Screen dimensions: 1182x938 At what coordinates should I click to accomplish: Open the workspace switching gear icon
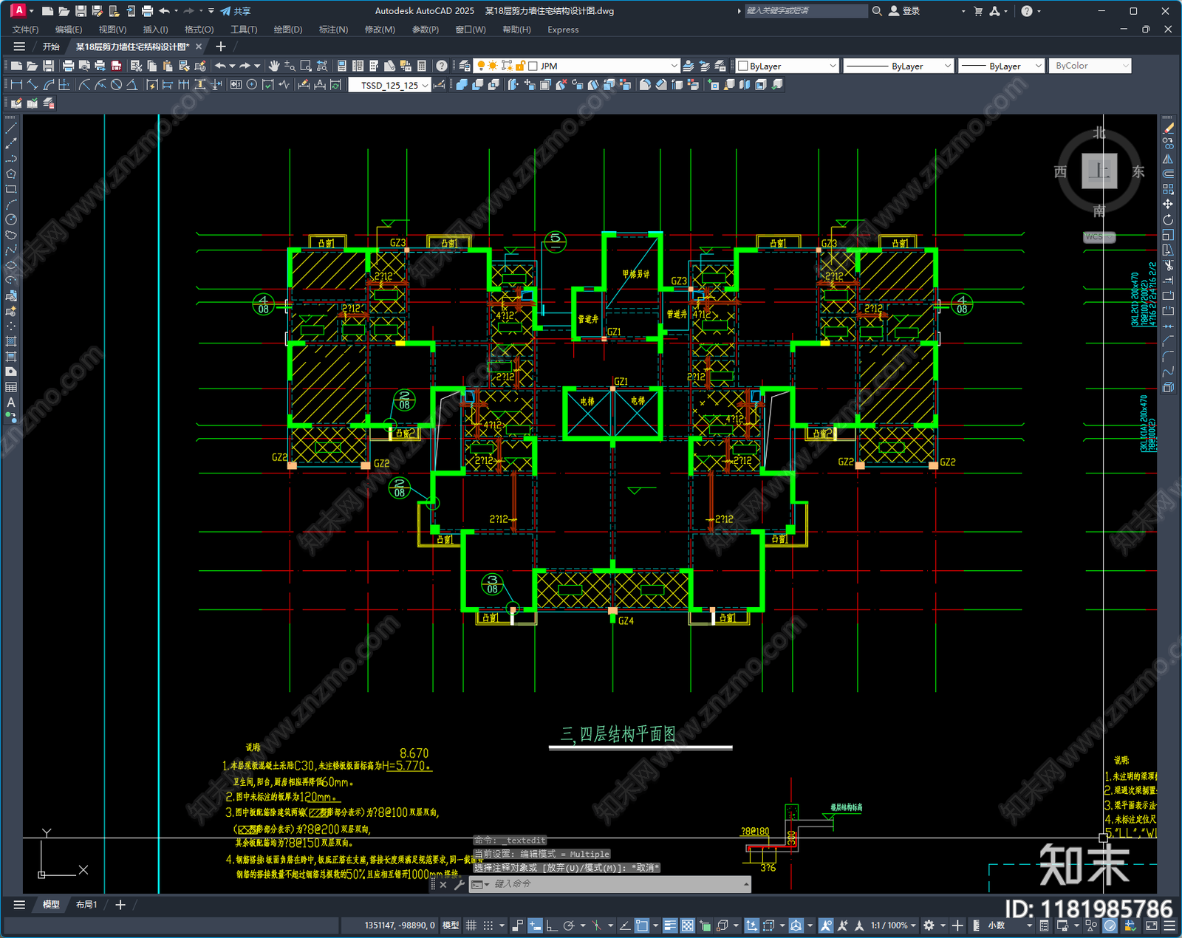[x=929, y=925]
